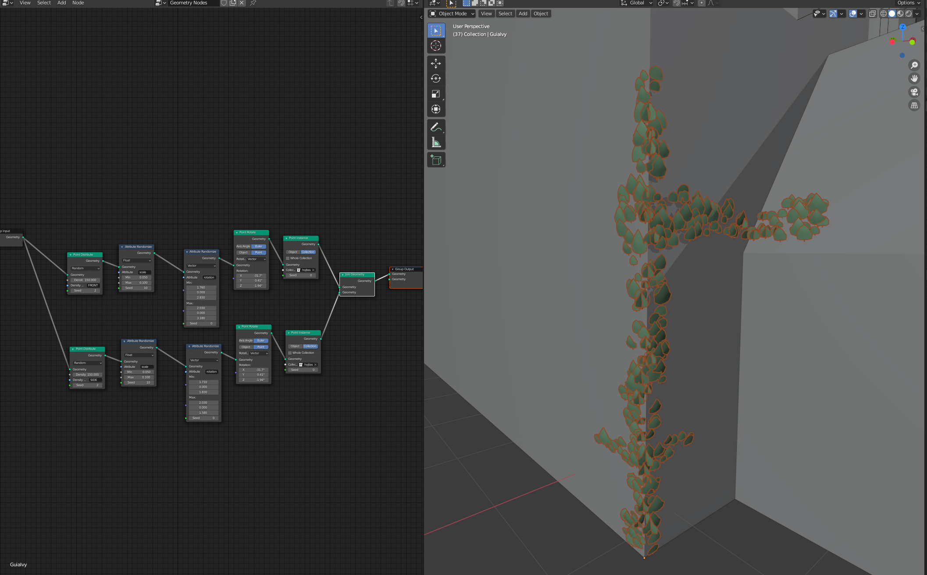Activate the Annotate pencil tool
Viewport: 927px width, 575px height.
(x=435, y=127)
